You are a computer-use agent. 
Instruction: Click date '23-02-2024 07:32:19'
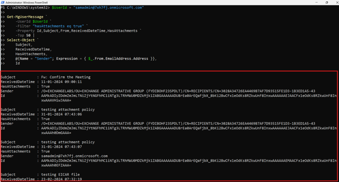tap(61, 179)
